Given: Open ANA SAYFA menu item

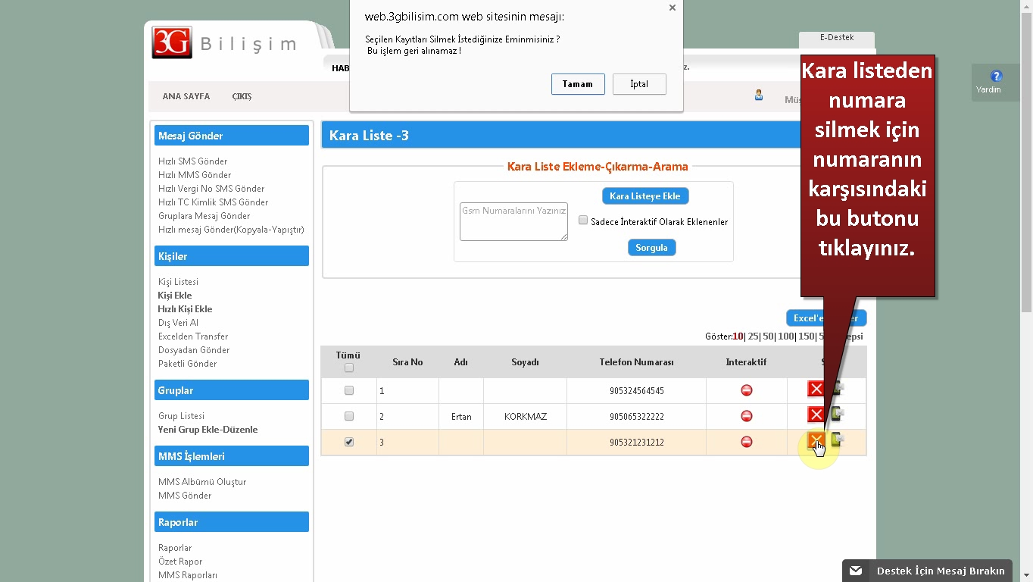Looking at the screenshot, I should pos(186,97).
